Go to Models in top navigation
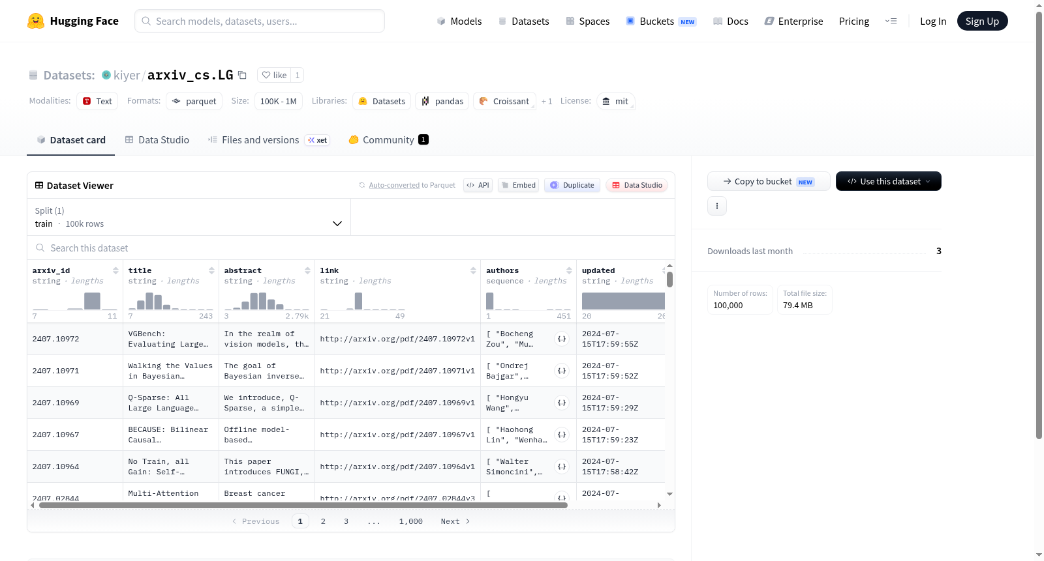The width and height of the screenshot is (1044, 561). [459, 21]
